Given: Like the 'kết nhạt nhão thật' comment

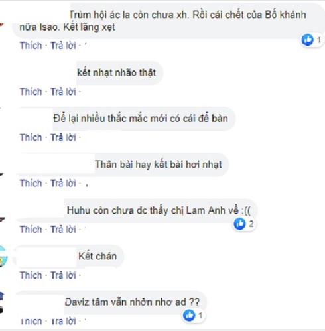Looking at the screenshot, I should point(31,92).
